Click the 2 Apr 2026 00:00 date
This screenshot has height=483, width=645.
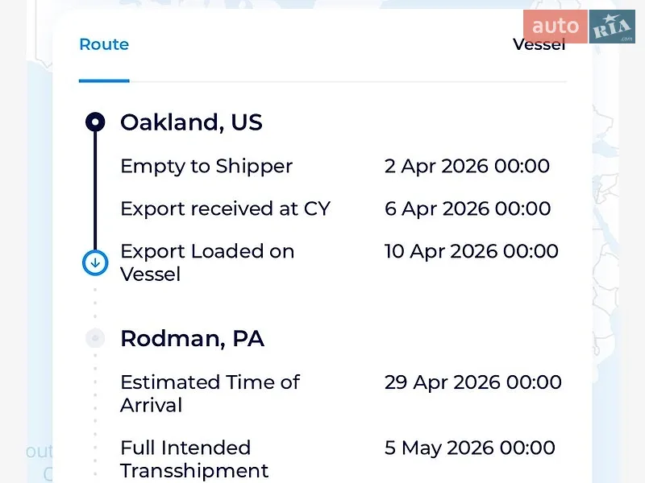pyautogui.click(x=467, y=167)
